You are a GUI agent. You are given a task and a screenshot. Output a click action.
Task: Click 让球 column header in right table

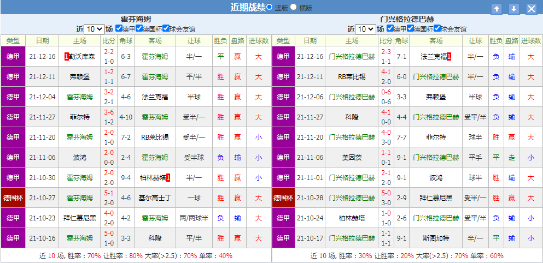475,41
